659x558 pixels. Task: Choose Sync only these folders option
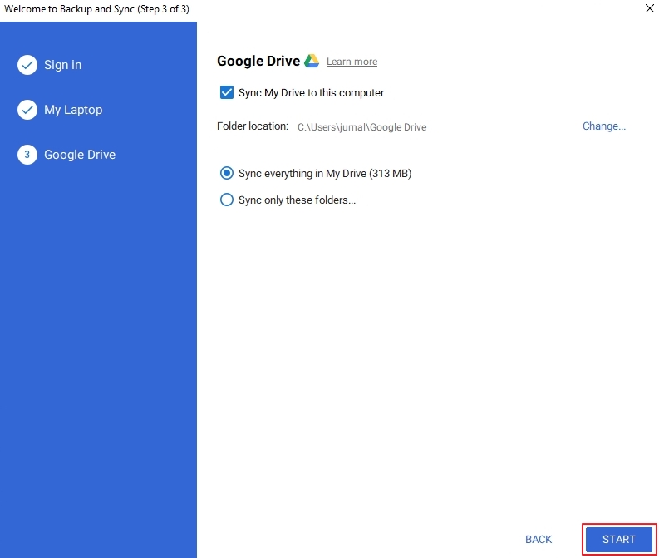tap(227, 200)
